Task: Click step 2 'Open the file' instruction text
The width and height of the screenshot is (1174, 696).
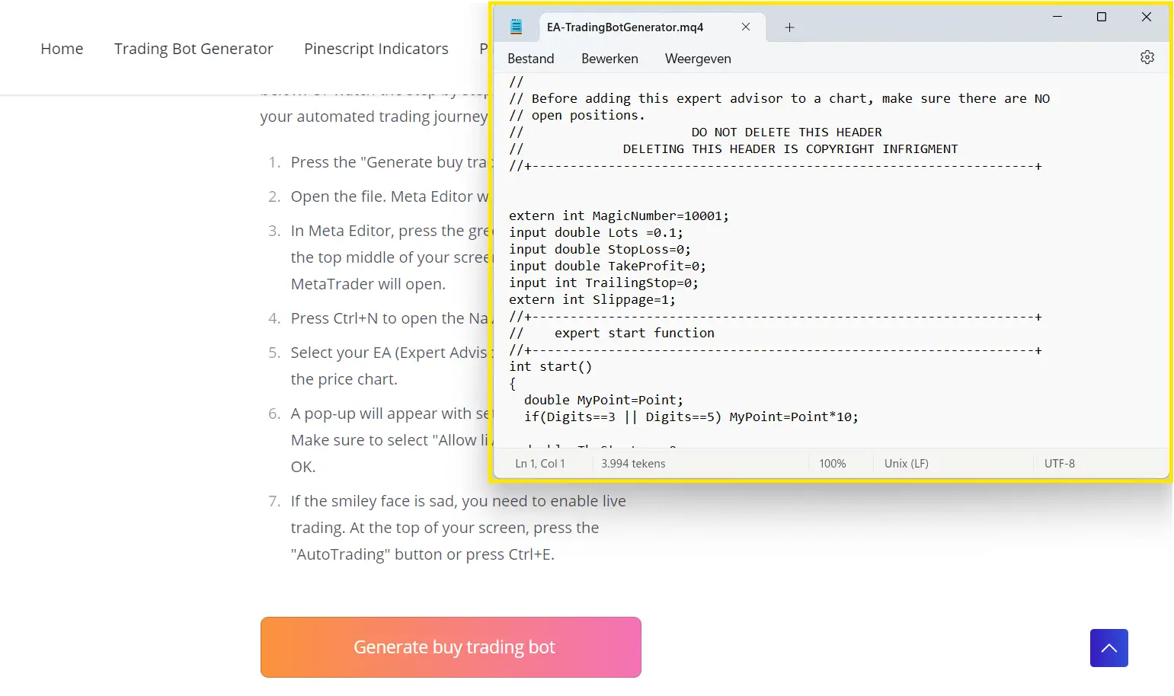Action: [389, 196]
